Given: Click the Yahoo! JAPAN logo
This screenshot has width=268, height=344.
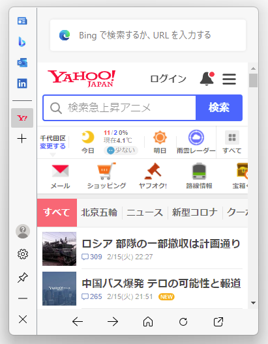Looking at the screenshot, I should tap(82, 79).
